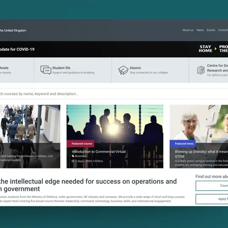Click 'Stay connected to our colleges' text
The height and width of the screenshot is (228, 228).
149,73
